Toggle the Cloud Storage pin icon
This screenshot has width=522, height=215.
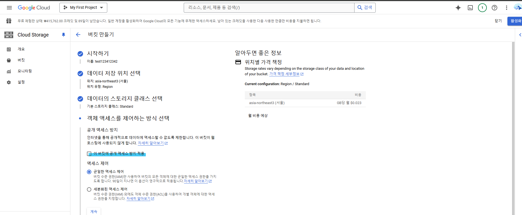tap(64, 35)
